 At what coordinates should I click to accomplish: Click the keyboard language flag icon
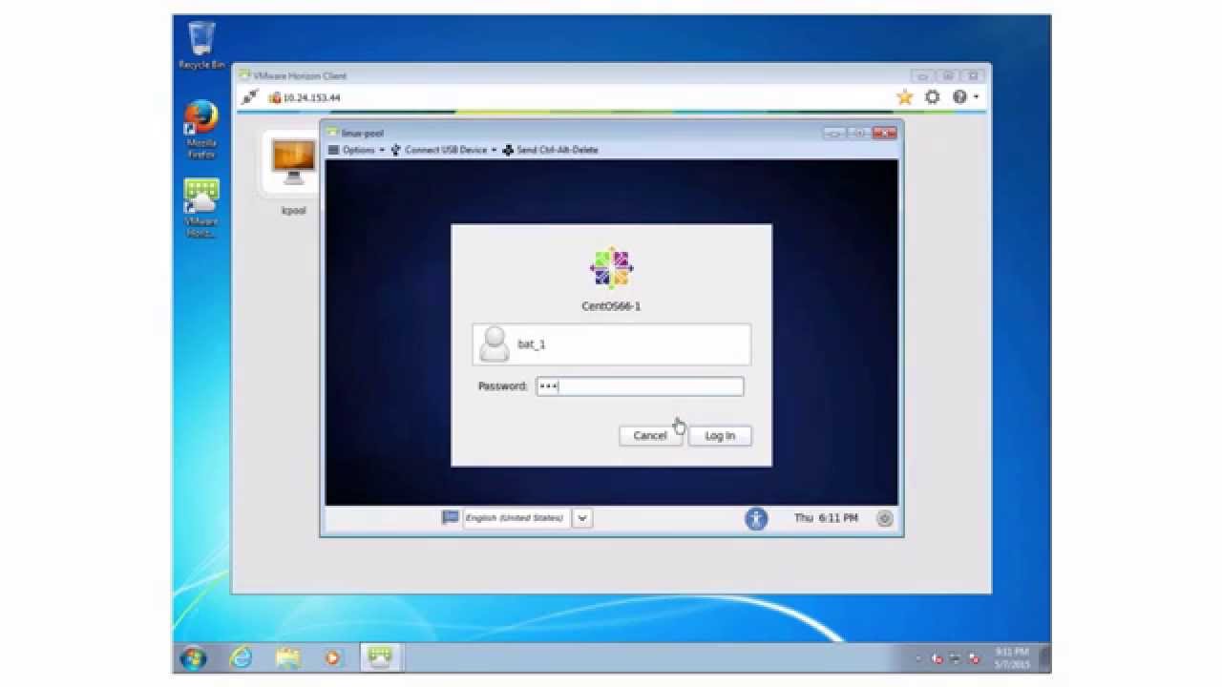pos(450,517)
